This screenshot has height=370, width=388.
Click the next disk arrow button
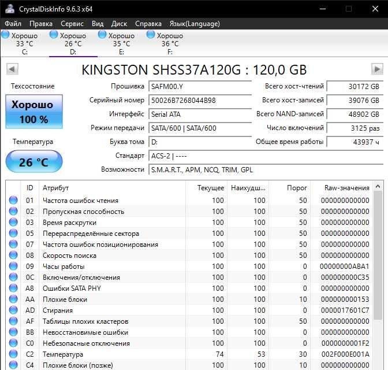tap(377, 69)
